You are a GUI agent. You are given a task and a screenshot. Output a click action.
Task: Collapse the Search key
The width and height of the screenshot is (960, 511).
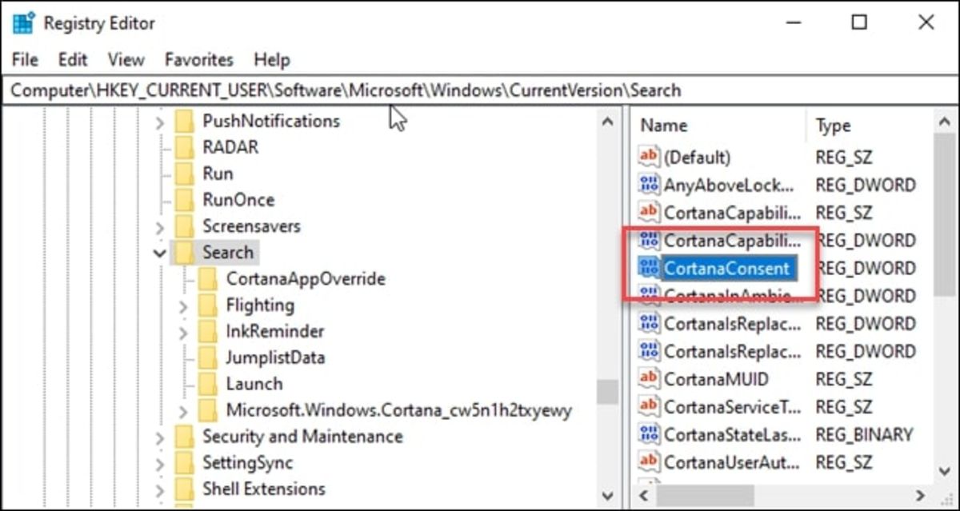160,254
